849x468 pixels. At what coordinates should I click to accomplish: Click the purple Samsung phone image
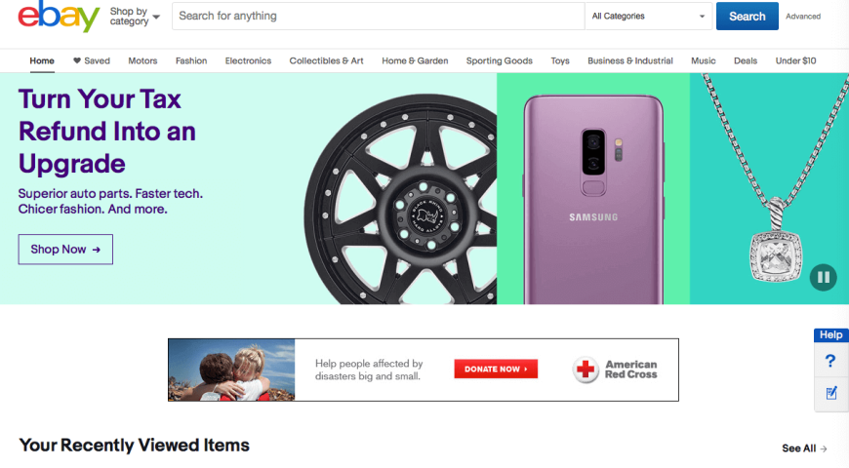[593, 199]
